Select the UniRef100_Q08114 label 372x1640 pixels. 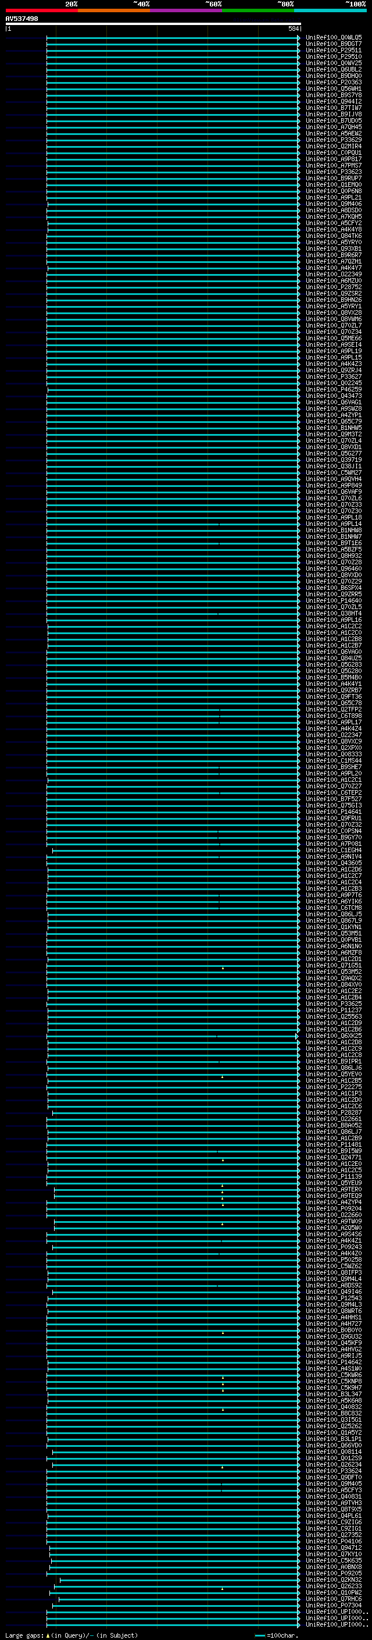(334, 1452)
